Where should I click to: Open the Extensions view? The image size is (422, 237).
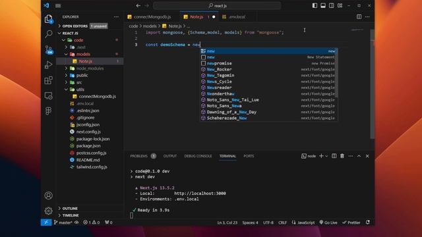(x=48, y=80)
